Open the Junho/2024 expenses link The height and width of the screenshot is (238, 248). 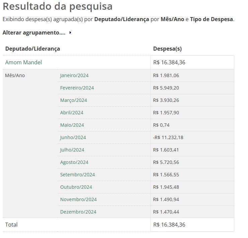tap(73, 137)
